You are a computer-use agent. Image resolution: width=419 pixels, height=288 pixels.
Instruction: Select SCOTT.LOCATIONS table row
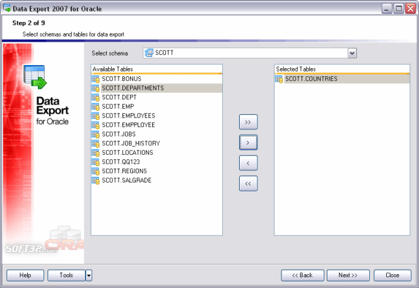click(156, 153)
